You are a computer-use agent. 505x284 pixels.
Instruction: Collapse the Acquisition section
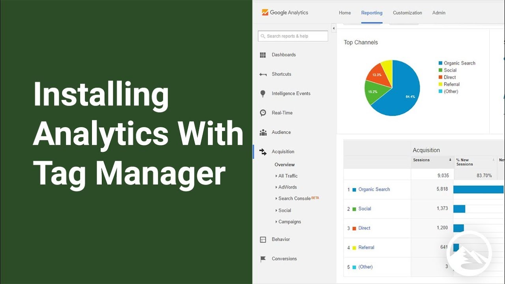(x=283, y=151)
